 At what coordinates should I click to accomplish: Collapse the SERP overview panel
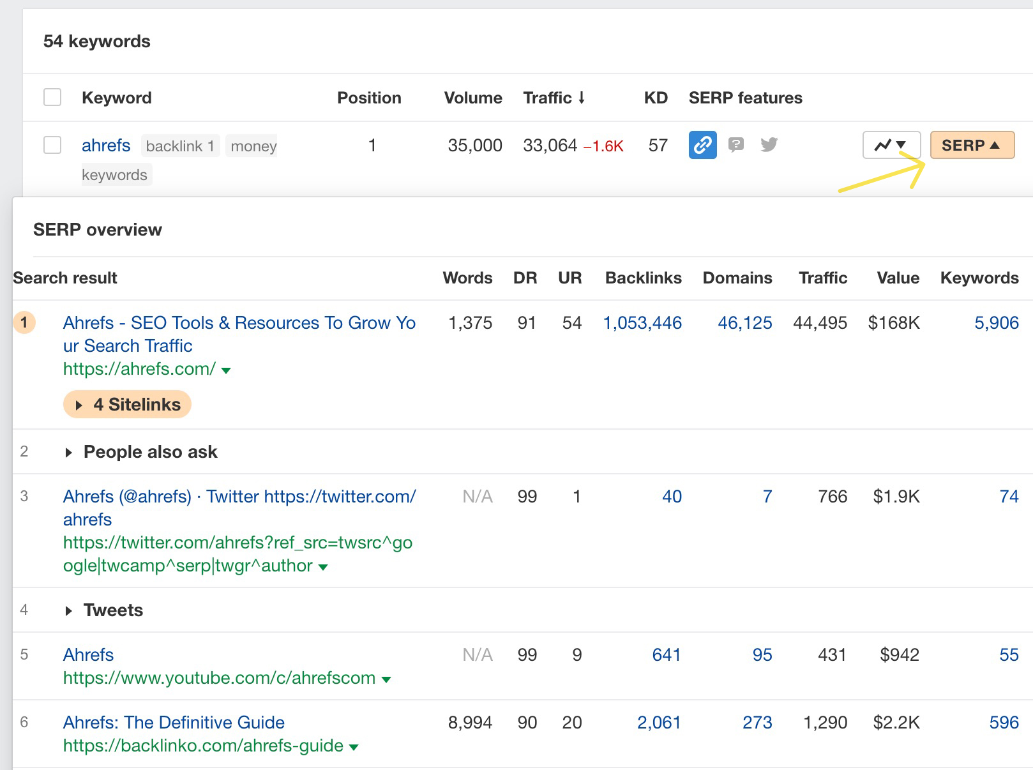(x=972, y=145)
